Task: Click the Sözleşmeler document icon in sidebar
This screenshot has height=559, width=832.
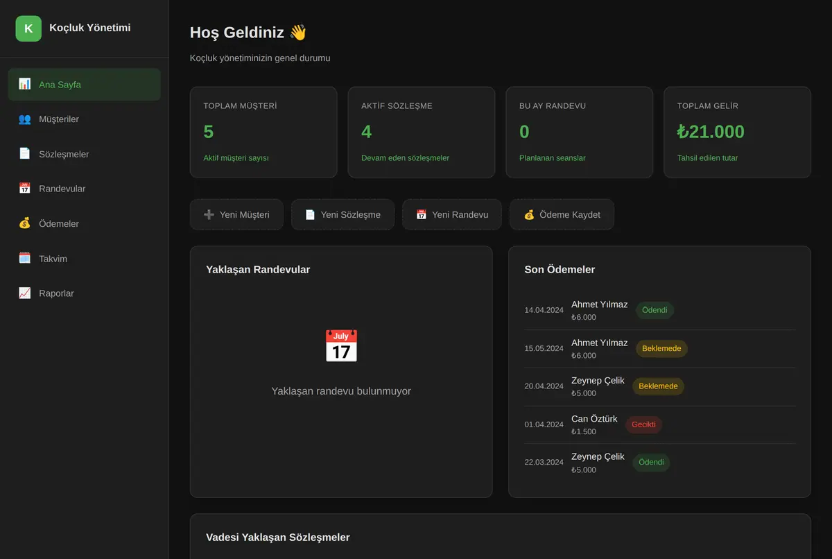Action: point(24,153)
